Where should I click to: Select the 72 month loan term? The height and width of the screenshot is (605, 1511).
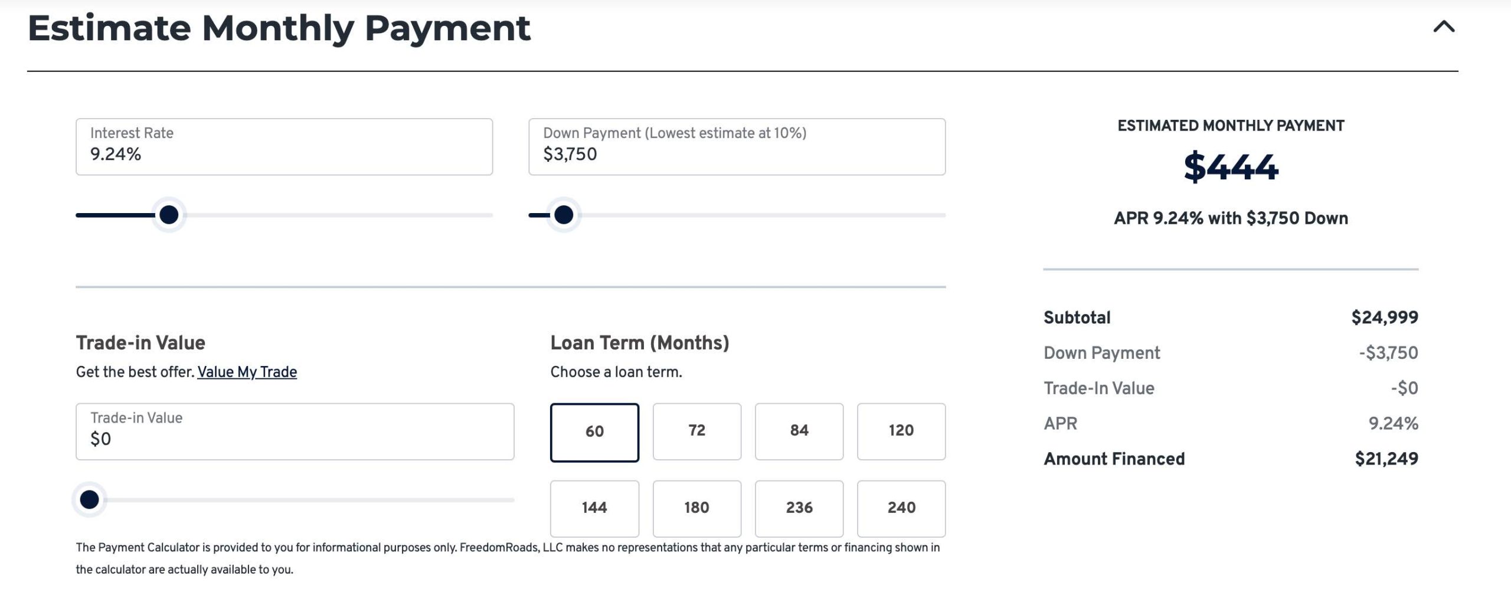click(x=696, y=431)
